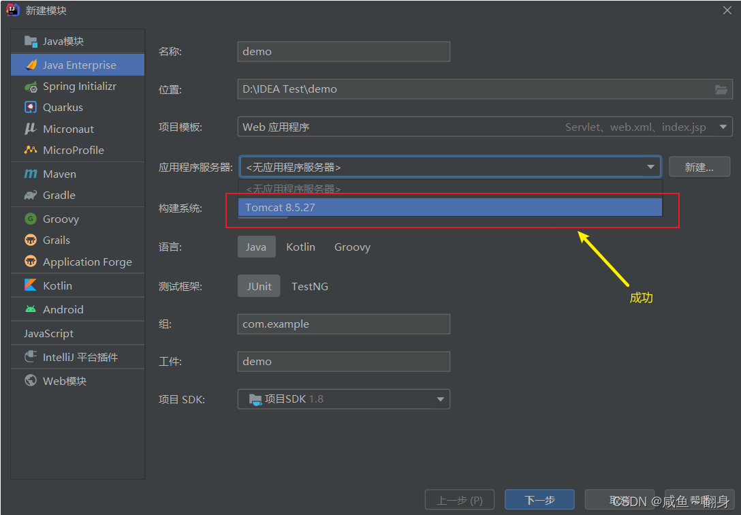Pick the Android icon
This screenshot has height=515, width=741.
(x=31, y=309)
